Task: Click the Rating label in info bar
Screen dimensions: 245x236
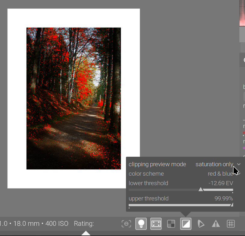Action: click(x=84, y=224)
